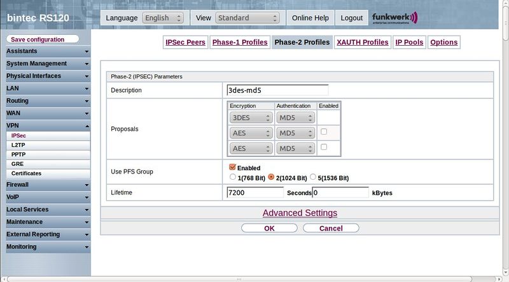
Task: Open the View Standard dropdown
Action: (x=248, y=18)
